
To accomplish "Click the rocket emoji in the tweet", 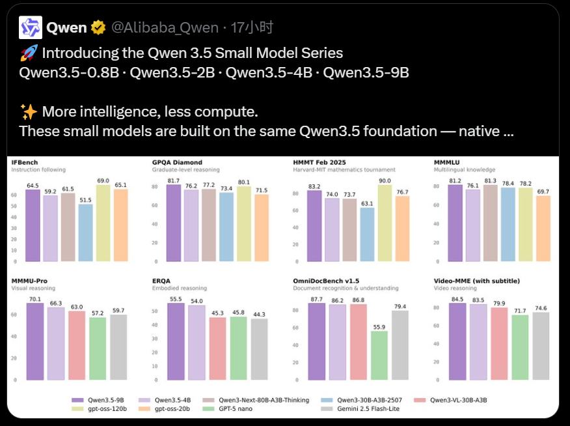I will click(29, 53).
